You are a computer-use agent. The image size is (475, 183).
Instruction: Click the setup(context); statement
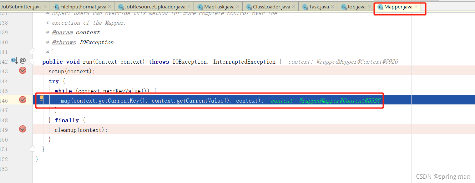(x=72, y=71)
